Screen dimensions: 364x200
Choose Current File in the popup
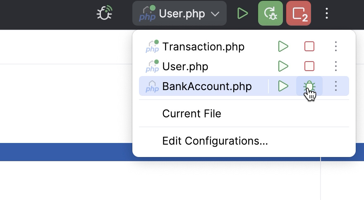[192, 114]
